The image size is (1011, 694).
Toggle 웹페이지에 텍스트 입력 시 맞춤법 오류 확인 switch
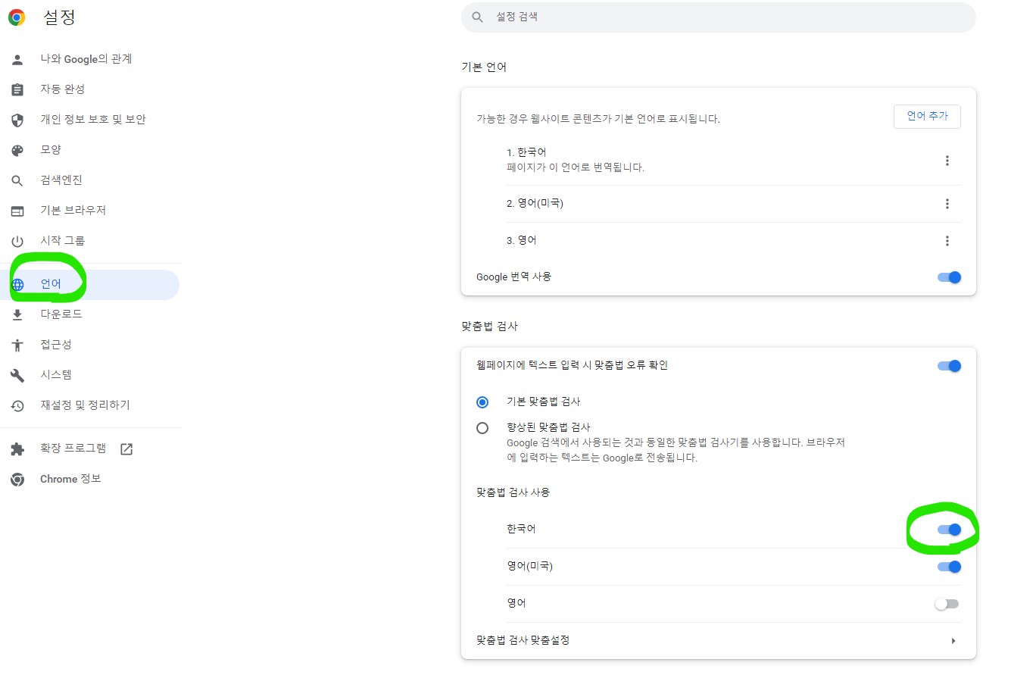[949, 365]
